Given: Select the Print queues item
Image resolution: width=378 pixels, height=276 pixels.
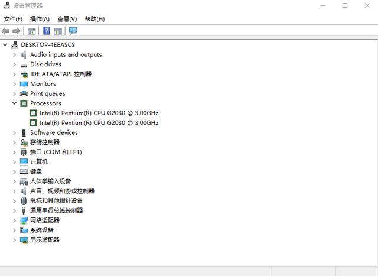Looking at the screenshot, I should (47, 93).
